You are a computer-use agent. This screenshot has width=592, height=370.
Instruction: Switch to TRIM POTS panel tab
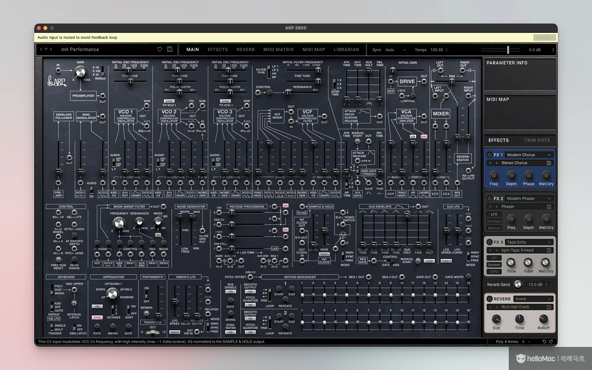537,140
